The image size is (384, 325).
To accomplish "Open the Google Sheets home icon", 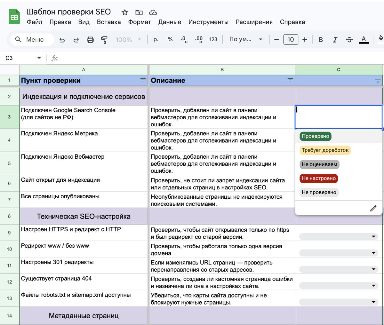I will coord(14,17).
